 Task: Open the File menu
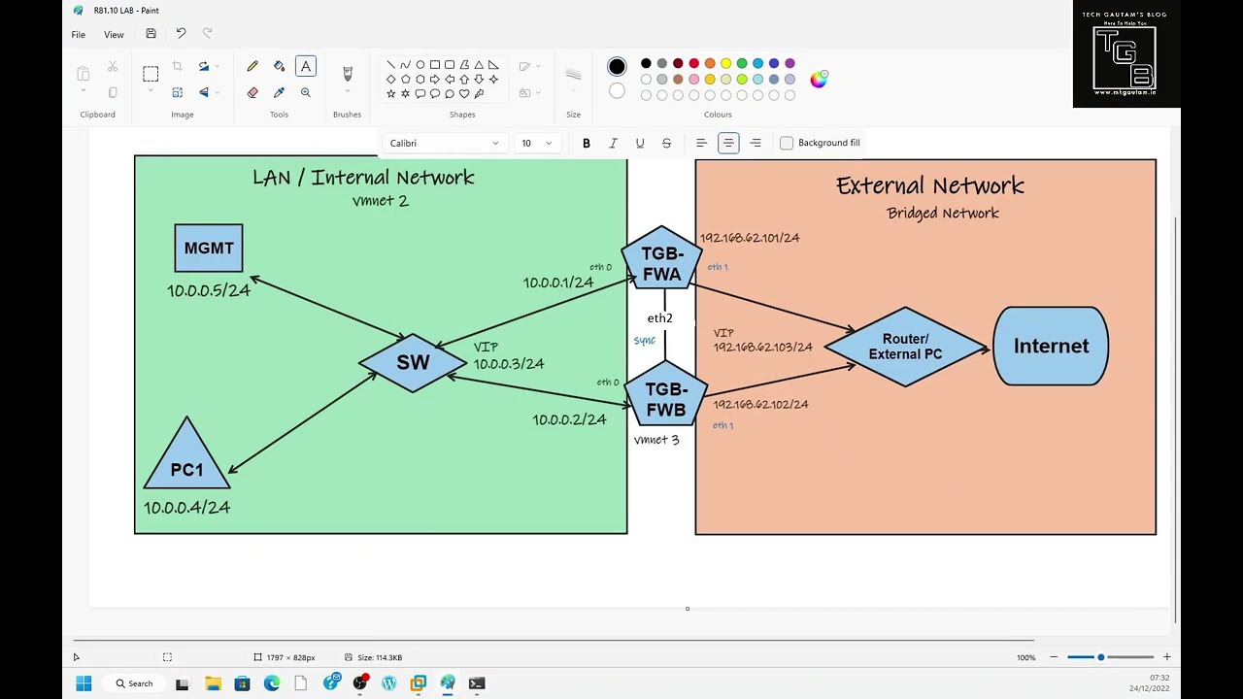[78, 34]
